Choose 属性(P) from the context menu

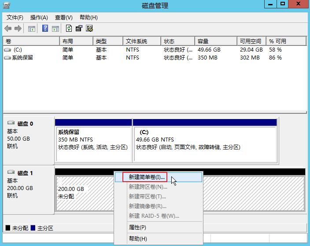tap(137, 227)
